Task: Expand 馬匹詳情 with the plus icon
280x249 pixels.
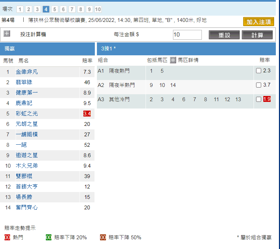Action: click(x=173, y=60)
